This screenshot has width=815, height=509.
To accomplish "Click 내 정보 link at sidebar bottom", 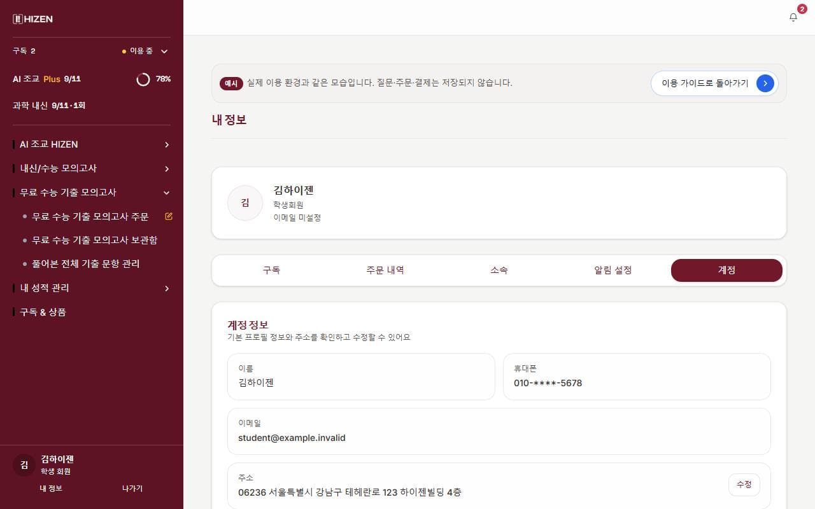I will (x=51, y=489).
